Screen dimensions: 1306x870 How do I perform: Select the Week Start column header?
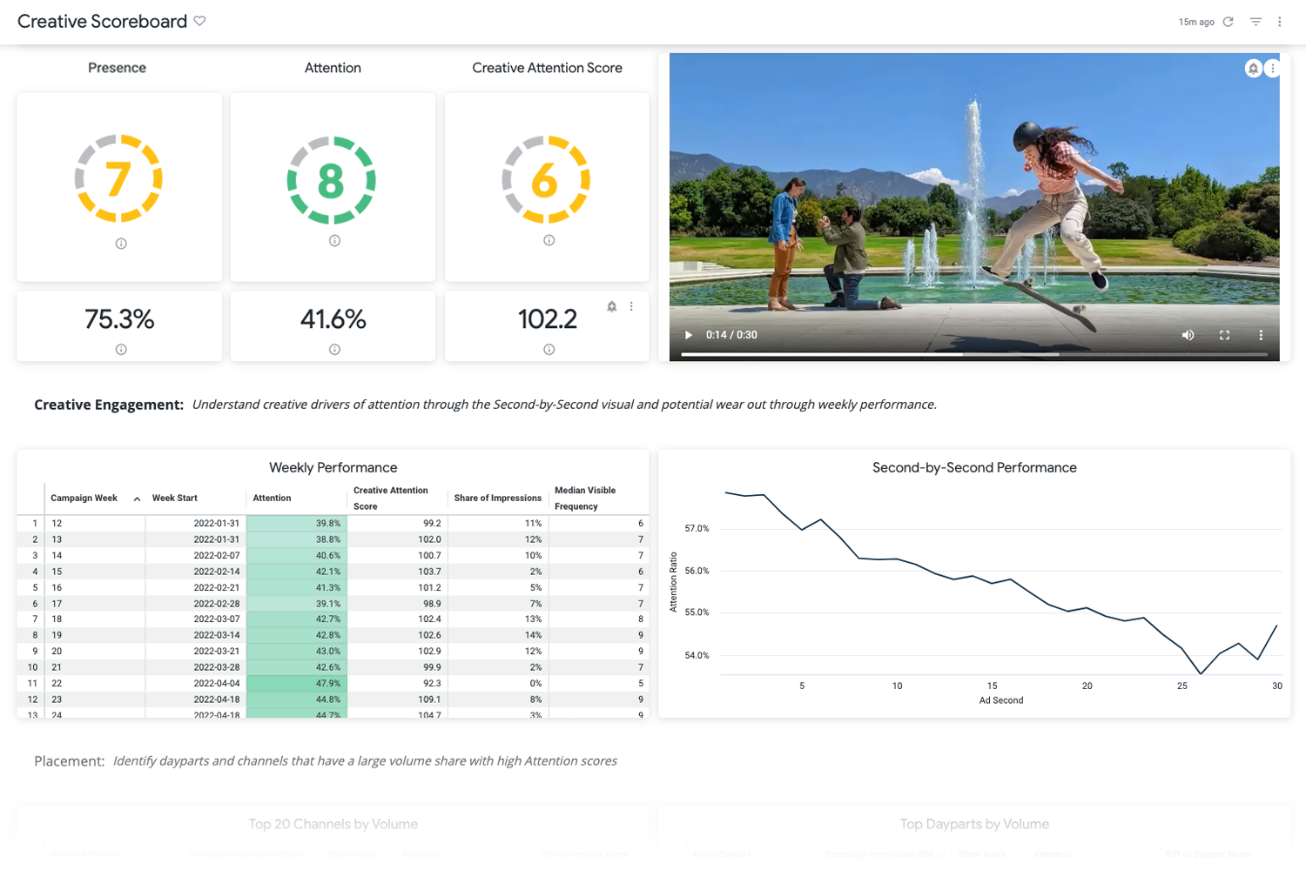coord(174,498)
